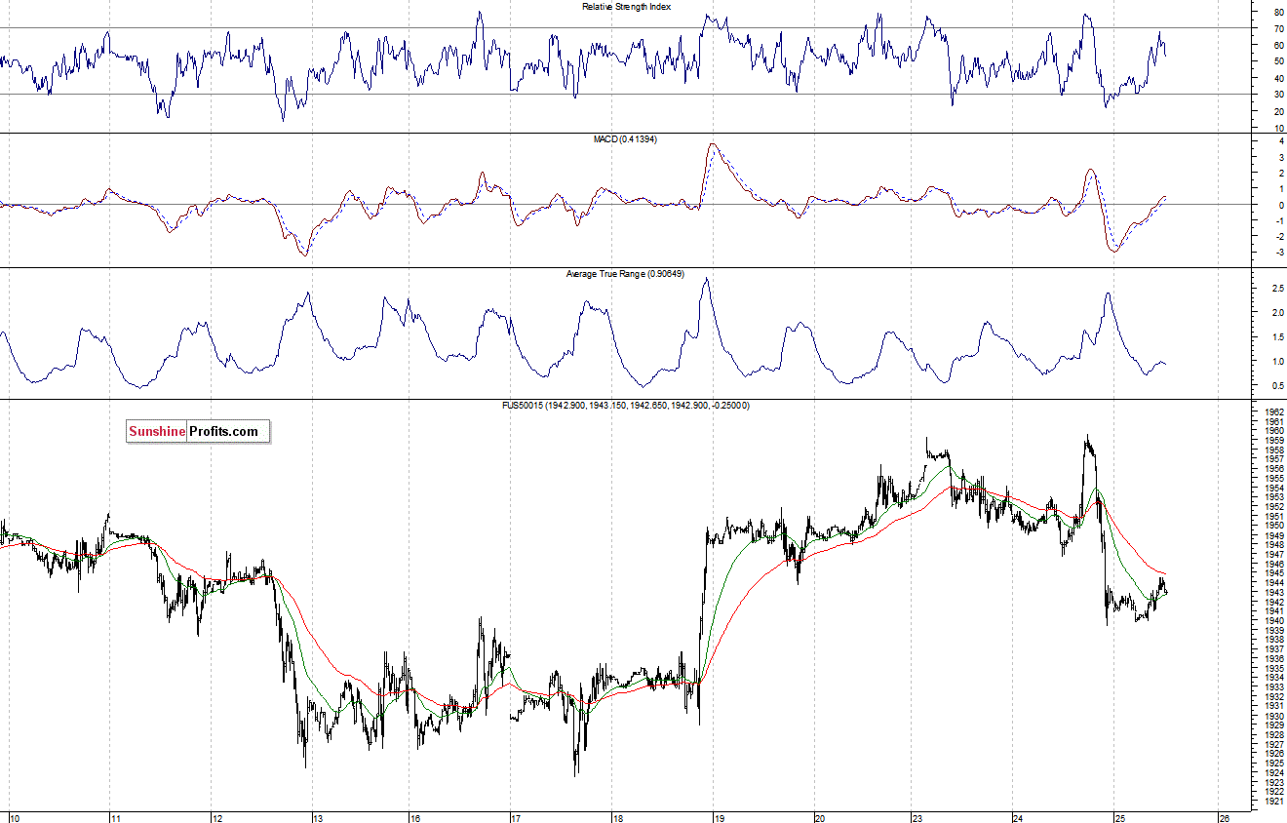Click the RSI axis value 70
The height and width of the screenshot is (823, 1287).
click(x=1278, y=28)
